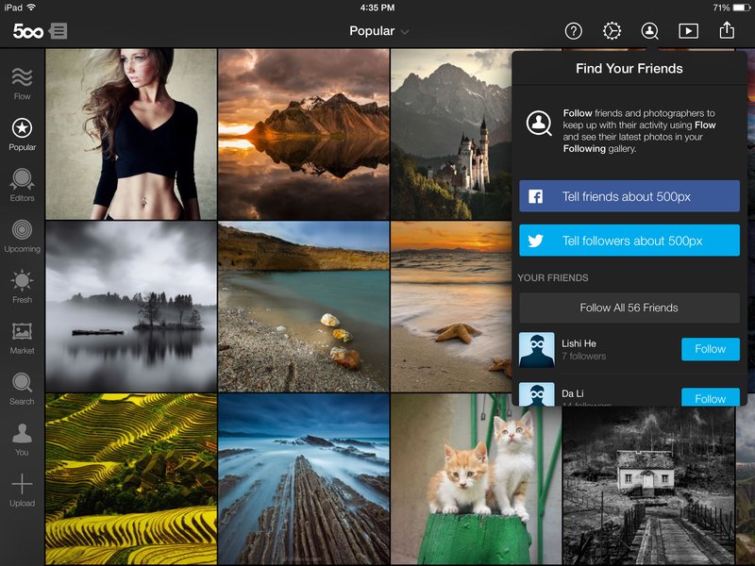Toggle the Find Friends icon in toolbar
Screen dimensions: 755x566
click(650, 31)
